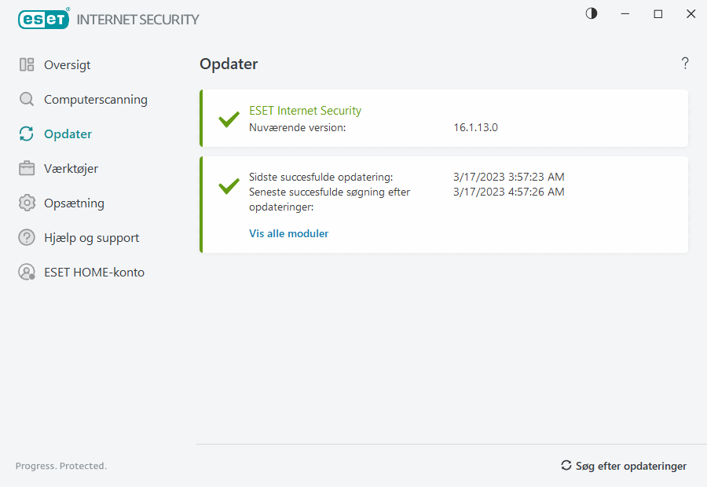
Task: Click the Oversigt dashboard icon
Action: [x=27, y=65]
